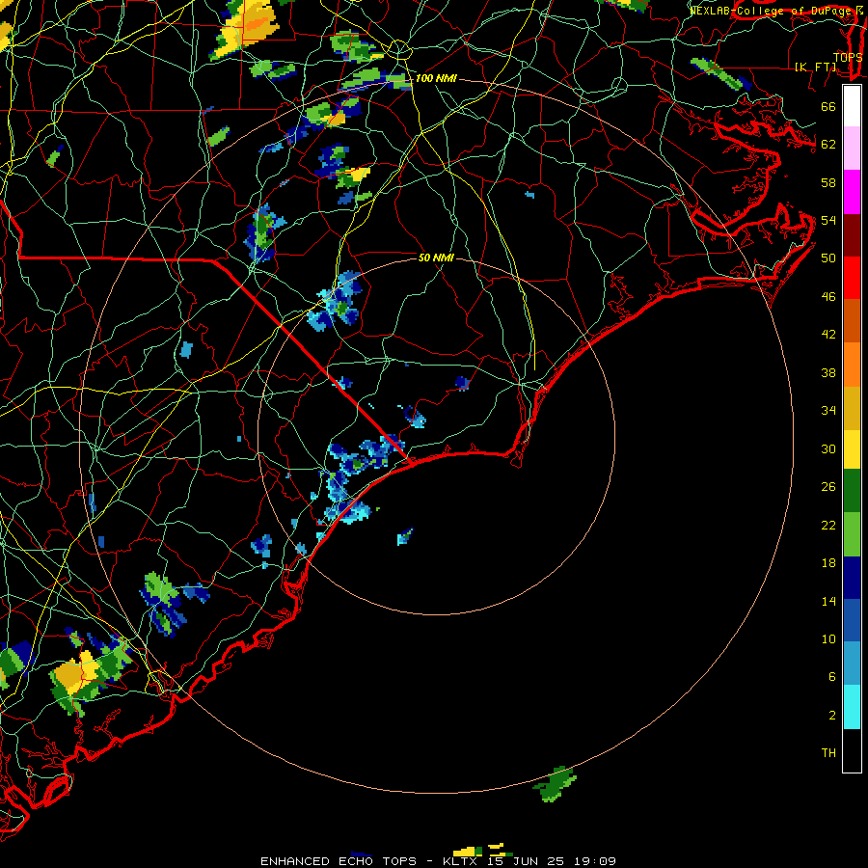Image resolution: width=868 pixels, height=868 pixels.
Task: Click the legend value 66
Action: pos(828,106)
